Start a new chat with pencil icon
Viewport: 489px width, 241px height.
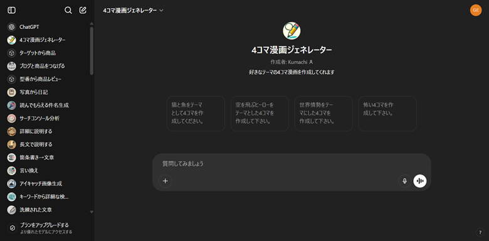coord(83,10)
